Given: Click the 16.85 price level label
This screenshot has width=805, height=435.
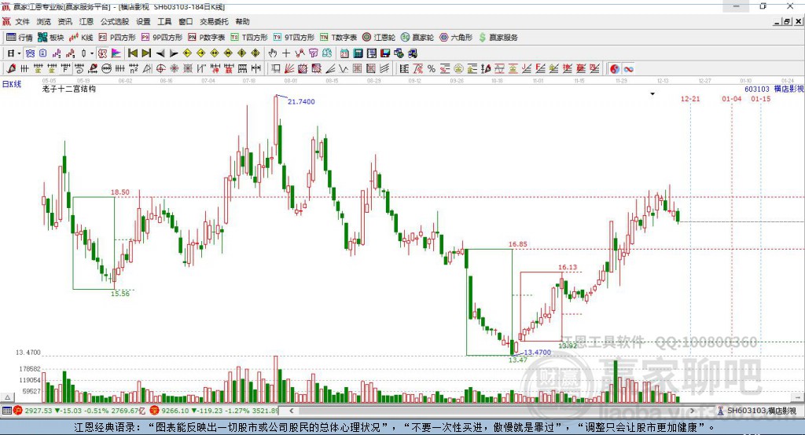Looking at the screenshot, I should pos(518,244).
